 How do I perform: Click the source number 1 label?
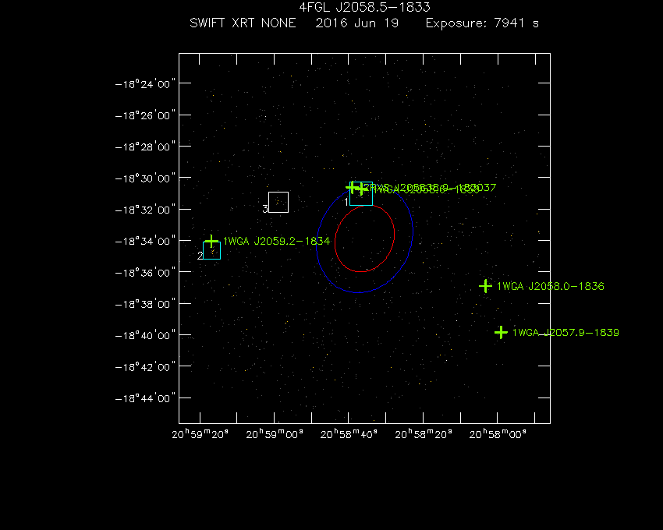(346, 202)
